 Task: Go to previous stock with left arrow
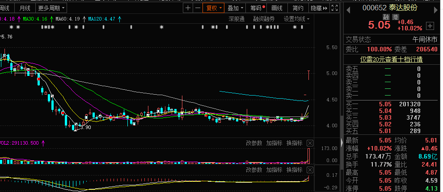click(x=348, y=8)
